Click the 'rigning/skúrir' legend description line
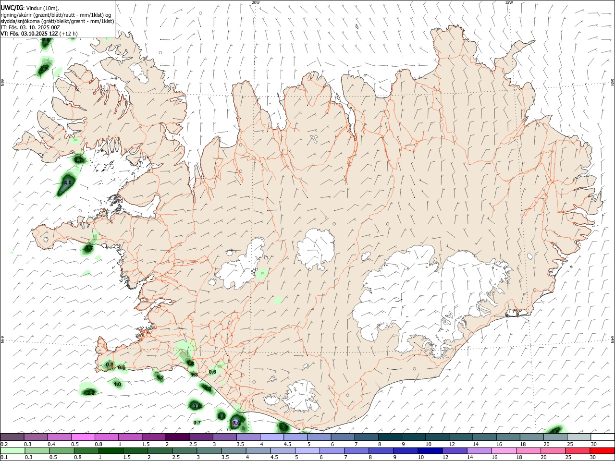 pyautogui.click(x=56, y=15)
